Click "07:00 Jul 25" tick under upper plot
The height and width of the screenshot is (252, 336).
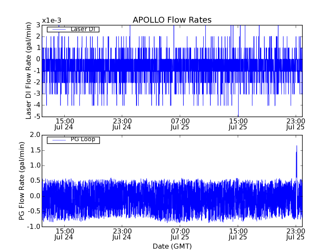click(x=180, y=123)
